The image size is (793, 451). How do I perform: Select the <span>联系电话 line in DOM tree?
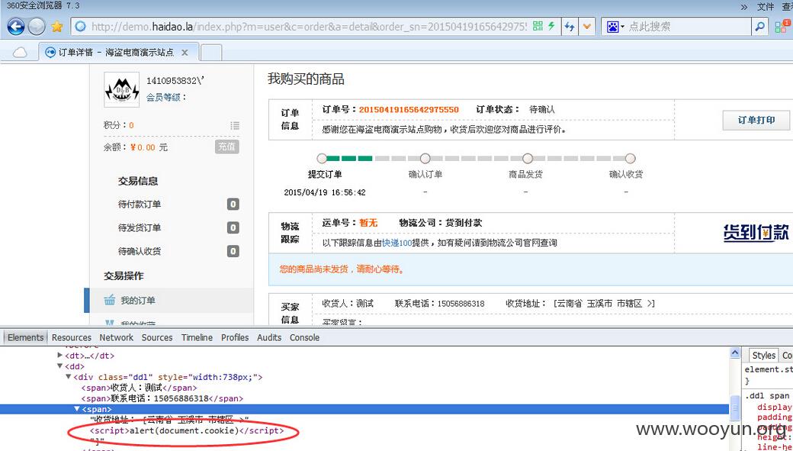click(162, 398)
